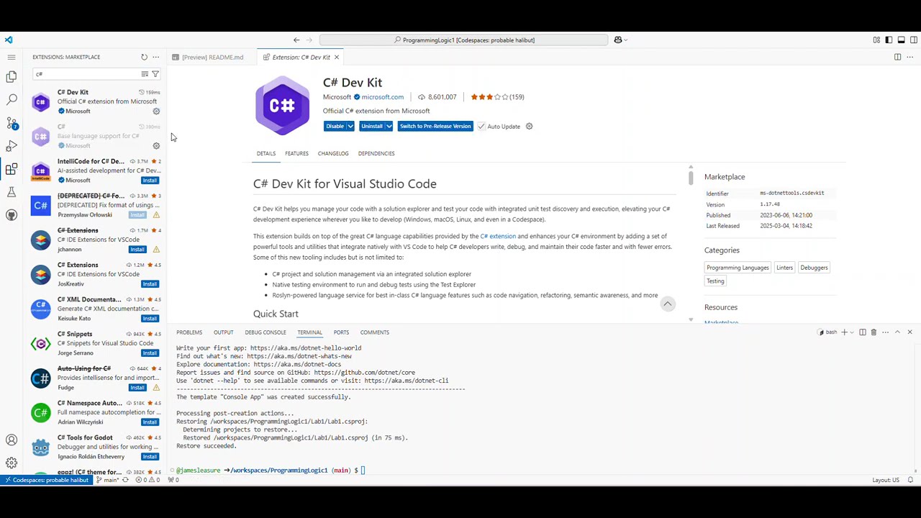Clear the extensions search results
This screenshot has height=518, width=921.
[x=145, y=74]
